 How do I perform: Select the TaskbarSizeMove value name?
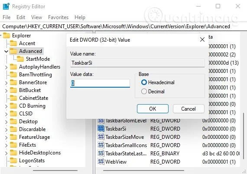click(125, 137)
